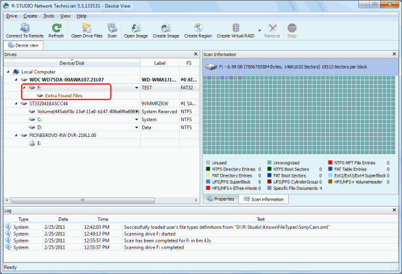Open the dropdown arrow on D: row

137,127
